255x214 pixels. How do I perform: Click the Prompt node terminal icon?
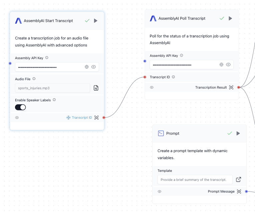point(161,133)
